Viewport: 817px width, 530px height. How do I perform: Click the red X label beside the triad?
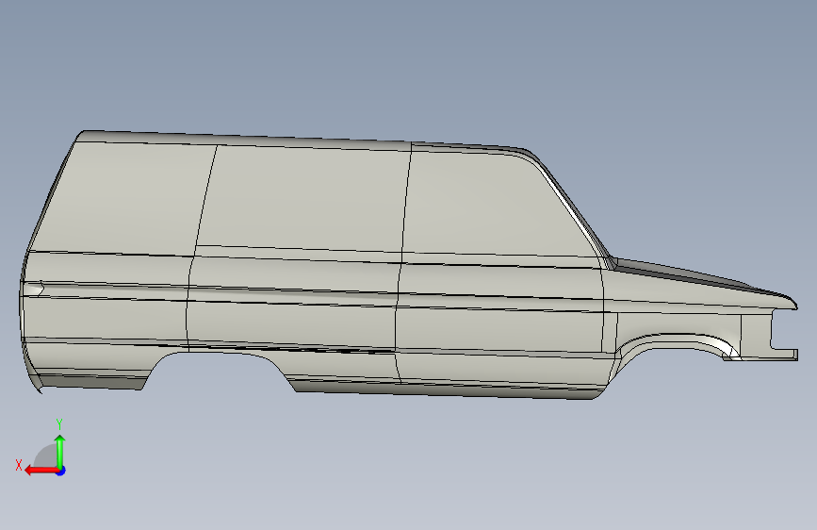coord(19,465)
